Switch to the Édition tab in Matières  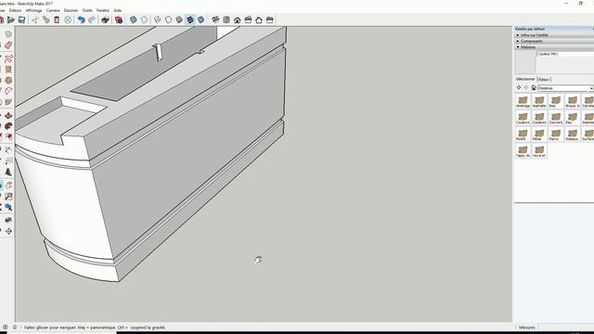point(544,80)
